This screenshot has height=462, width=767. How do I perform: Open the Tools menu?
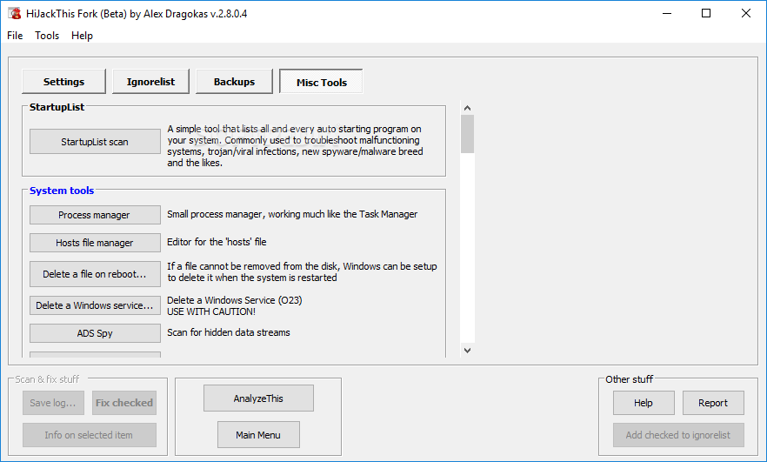pos(47,35)
